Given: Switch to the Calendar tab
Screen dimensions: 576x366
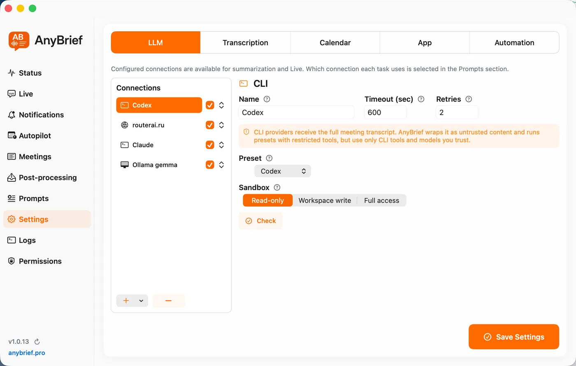Looking at the screenshot, I should click(x=335, y=42).
